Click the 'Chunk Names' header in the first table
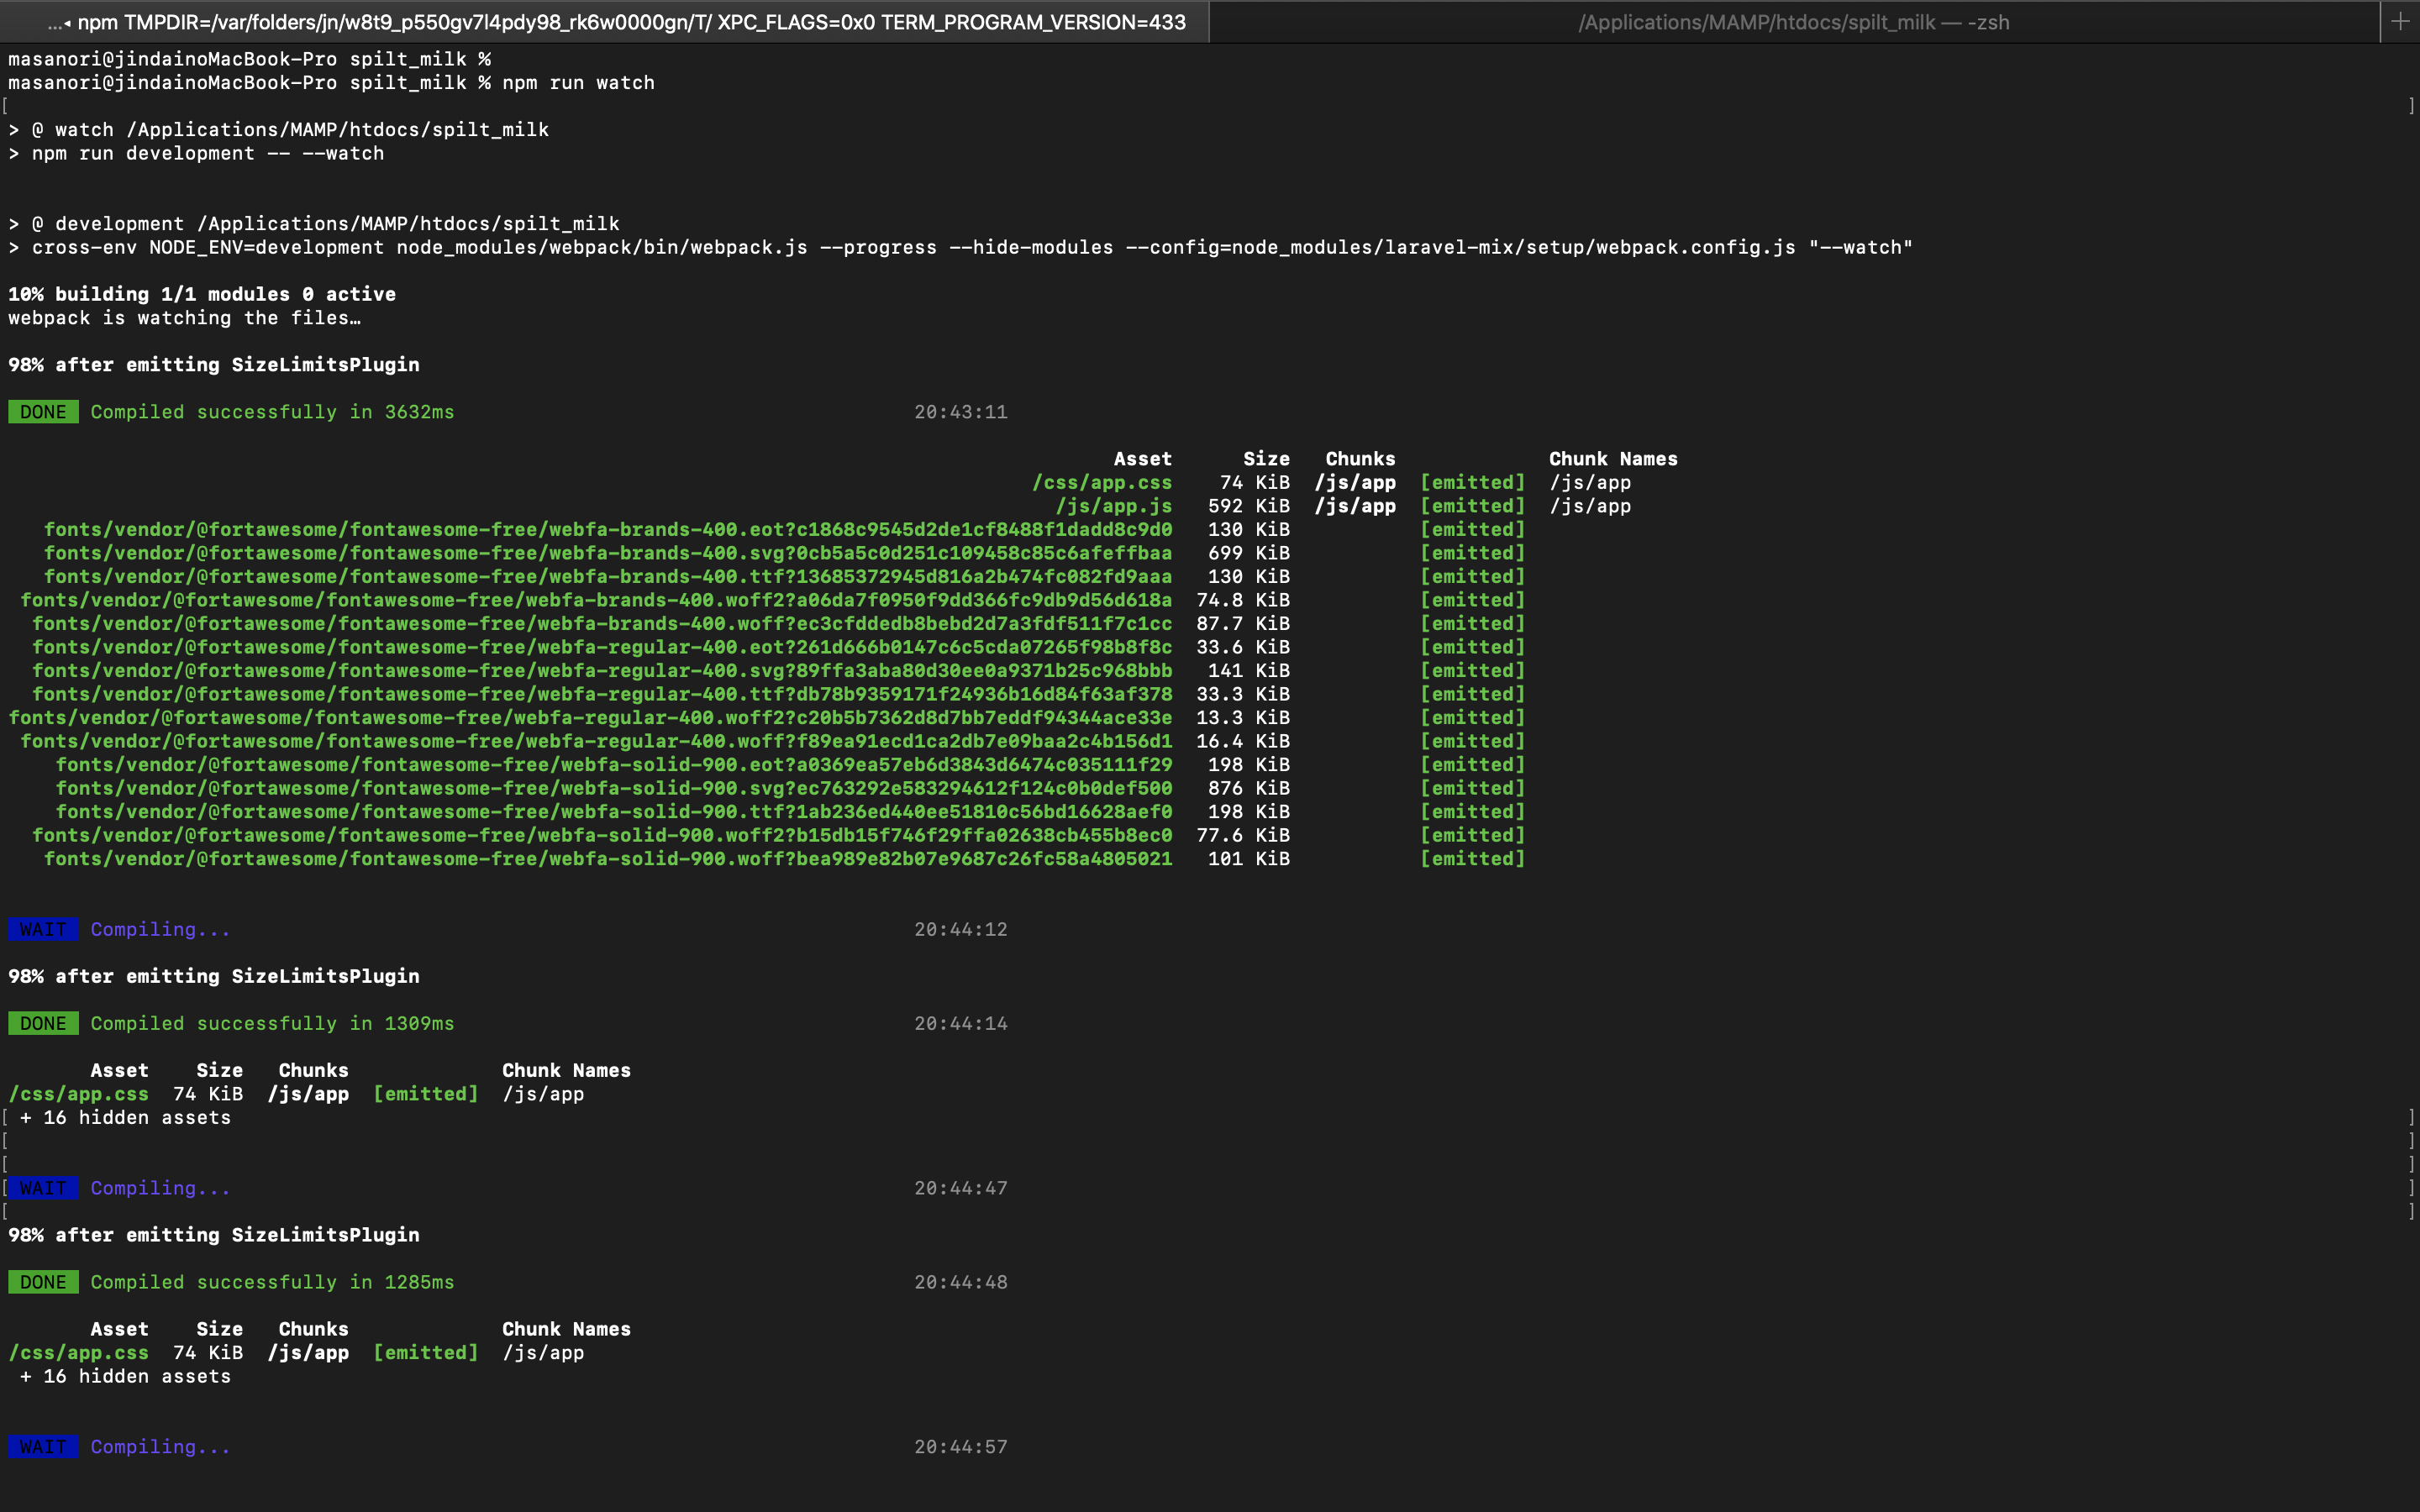The image size is (2420, 1512). [1613, 459]
